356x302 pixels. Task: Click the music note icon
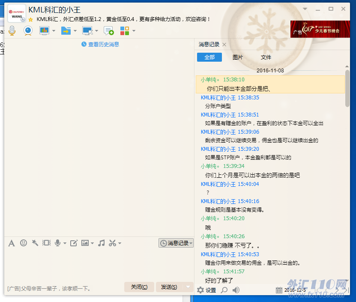coord(101,243)
